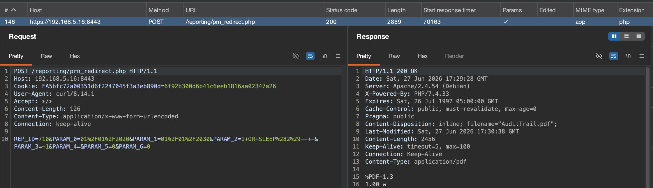Viewport: 653px width, 188px height.
Task: Click the Content-Type: application/pdf line
Action: [416, 162]
